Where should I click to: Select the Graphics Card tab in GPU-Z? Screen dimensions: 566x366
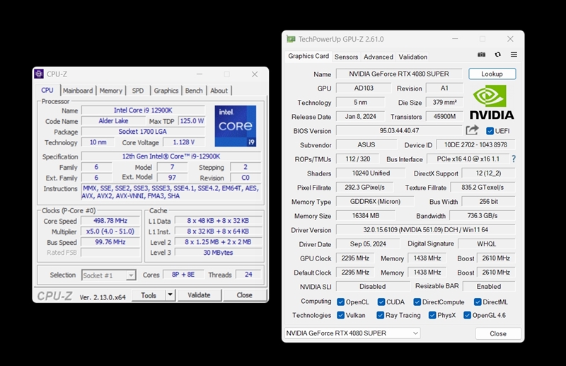(308, 56)
